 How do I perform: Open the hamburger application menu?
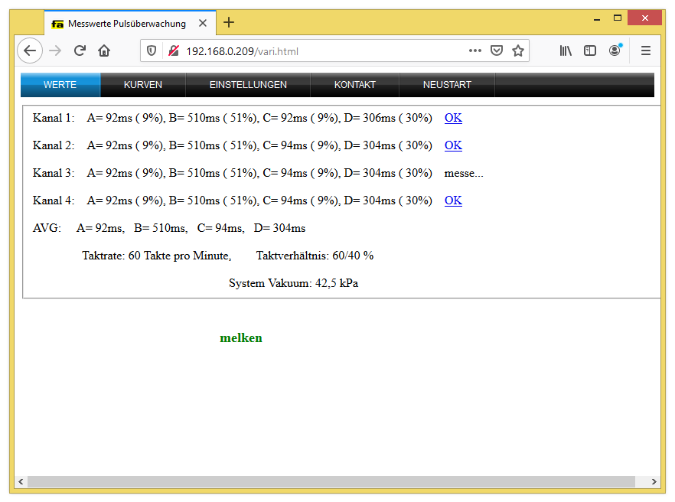645,51
